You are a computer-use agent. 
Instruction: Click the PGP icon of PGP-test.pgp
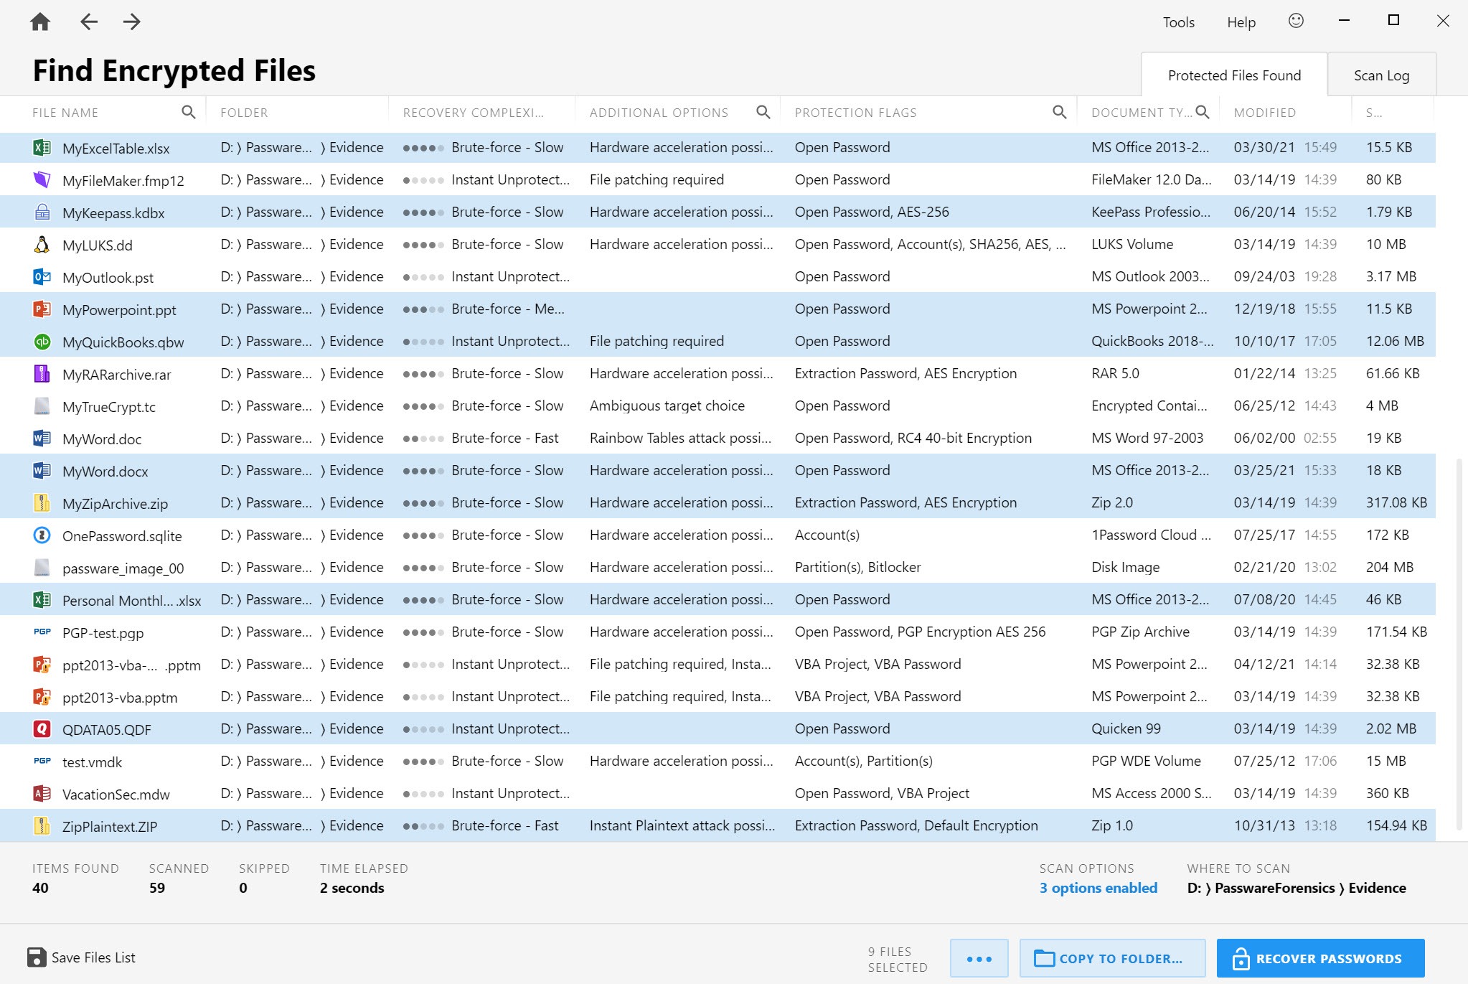pyautogui.click(x=42, y=632)
